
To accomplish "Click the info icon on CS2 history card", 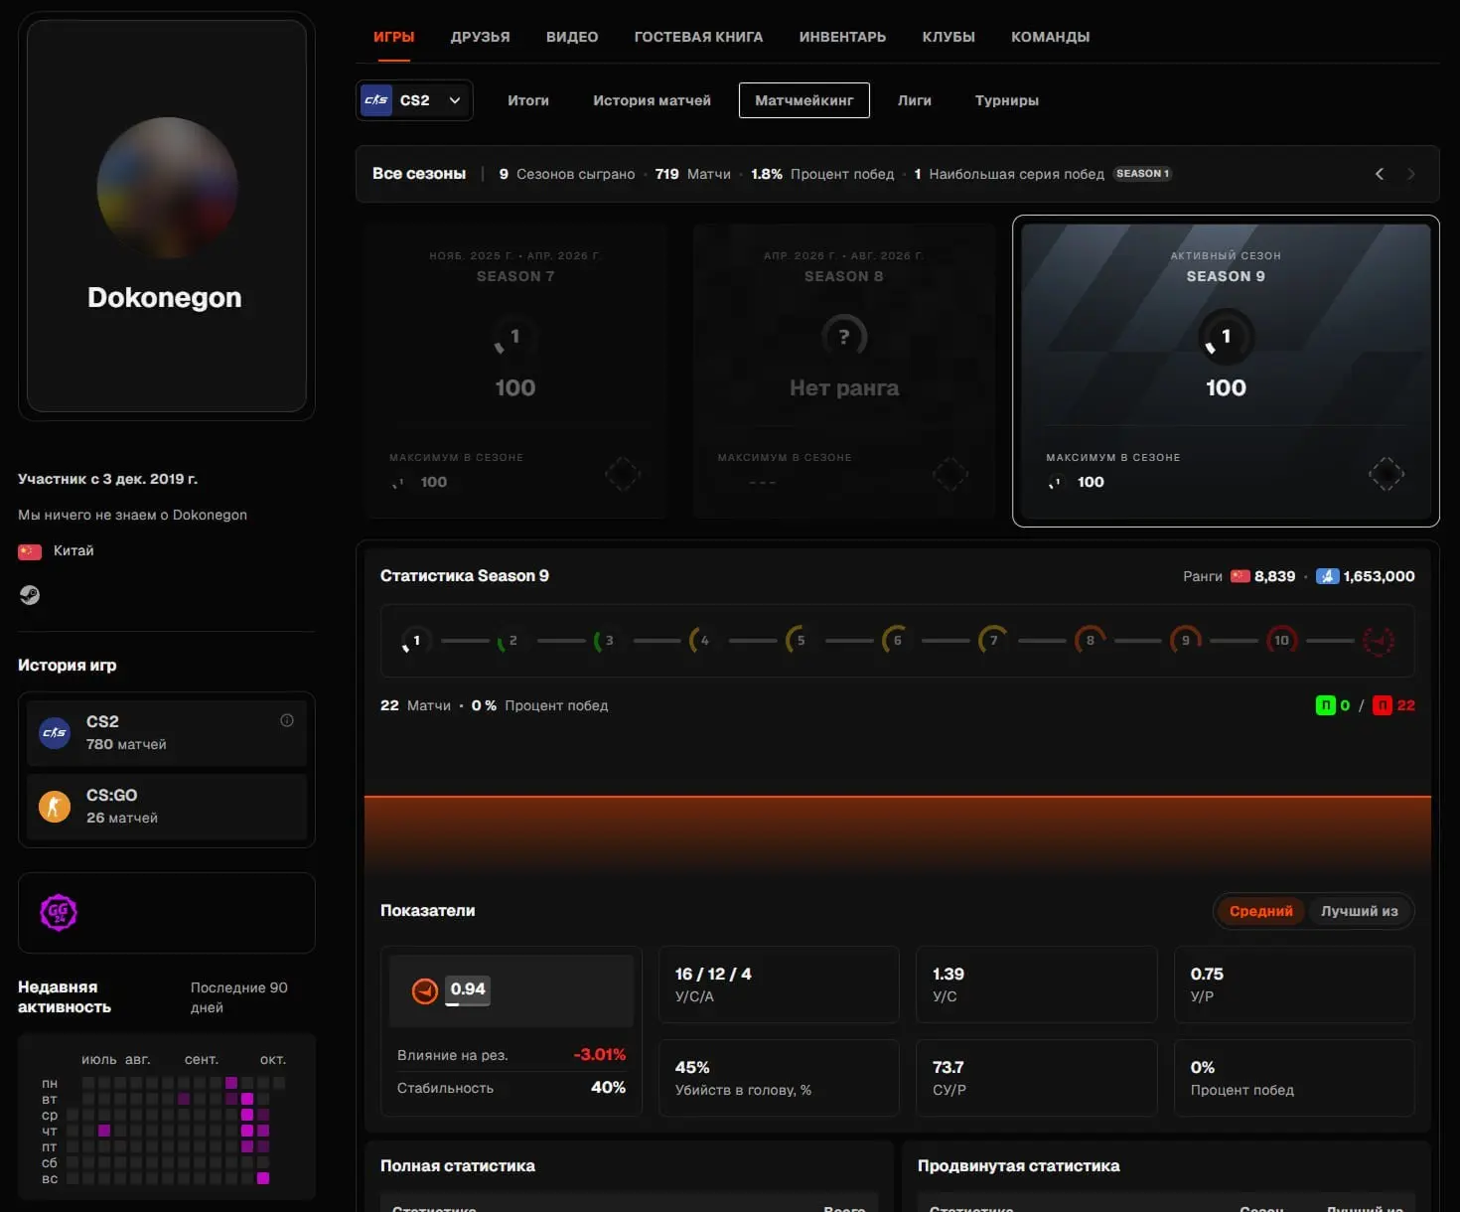I will [x=287, y=720].
